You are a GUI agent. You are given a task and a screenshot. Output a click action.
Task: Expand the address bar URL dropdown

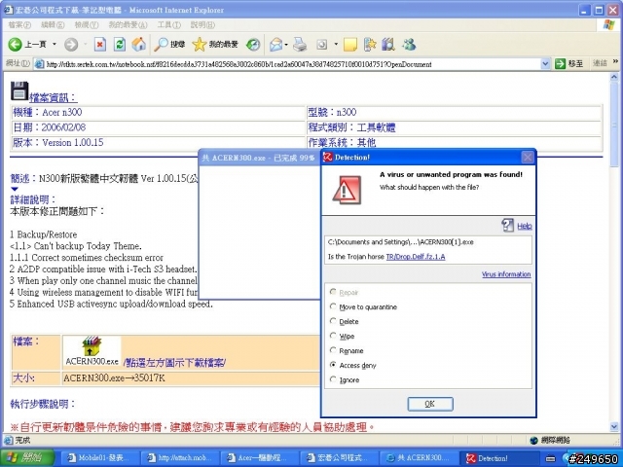545,63
